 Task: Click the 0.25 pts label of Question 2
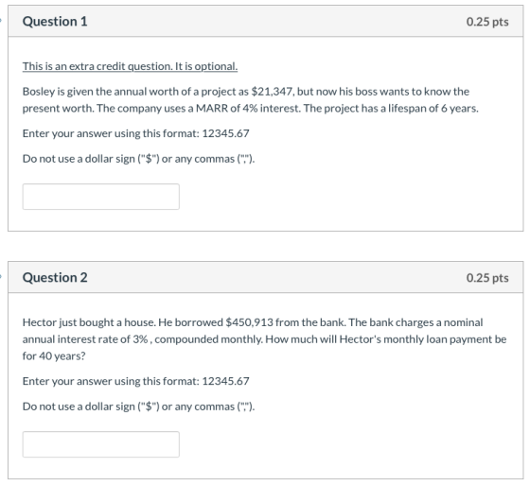tap(487, 278)
